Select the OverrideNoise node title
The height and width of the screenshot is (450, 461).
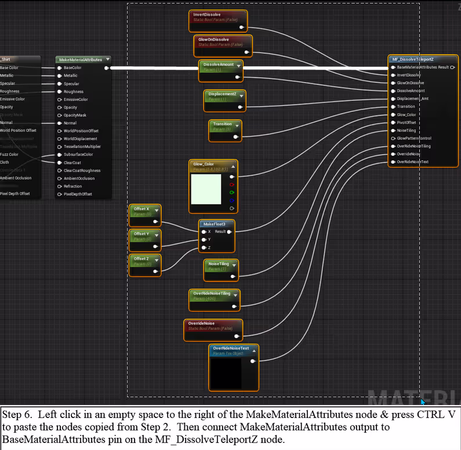coord(201,323)
